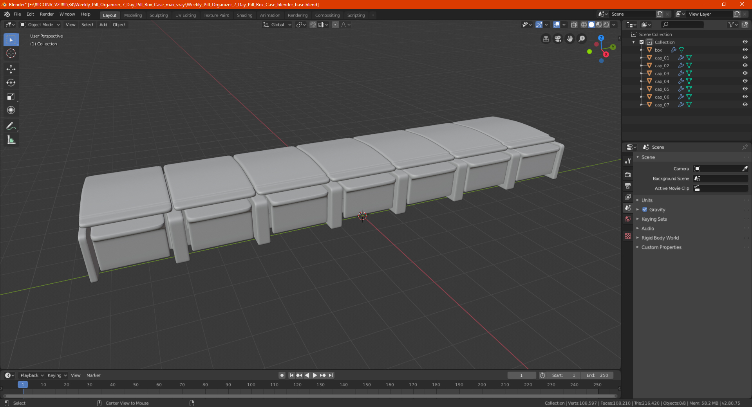Open the Texture properties tab
This screenshot has width=752, height=407.
[628, 236]
